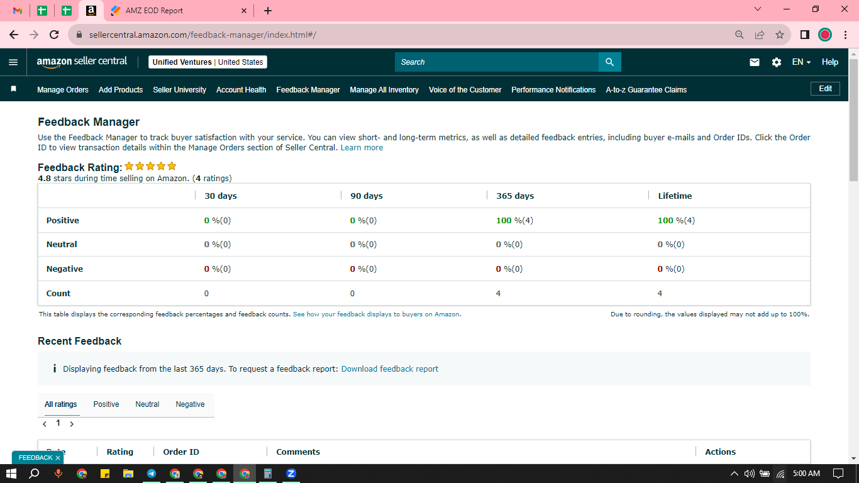Image resolution: width=859 pixels, height=483 pixels.
Task: Open Calculator from the taskbar
Action: click(268, 474)
